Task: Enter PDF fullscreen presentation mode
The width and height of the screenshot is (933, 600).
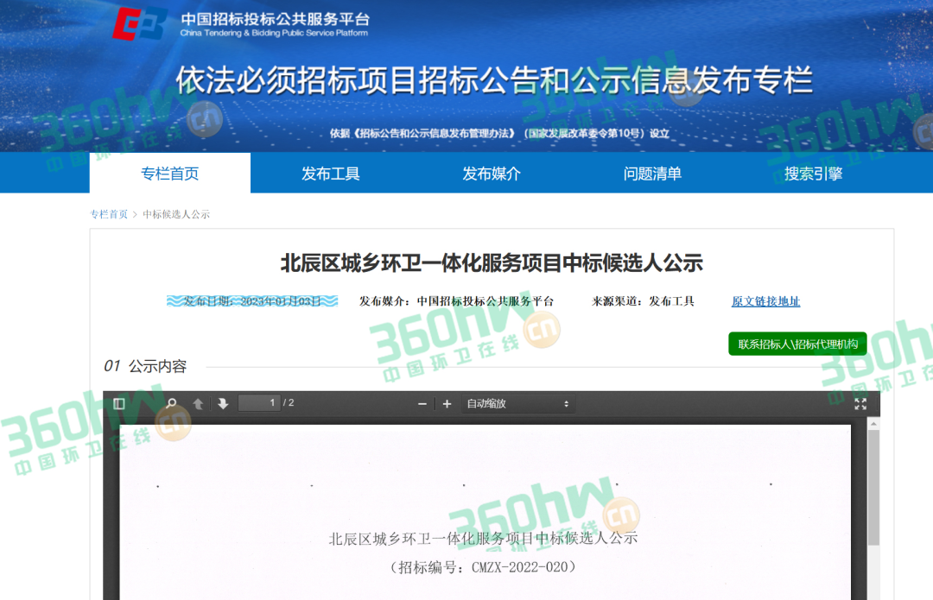Action: (x=860, y=404)
